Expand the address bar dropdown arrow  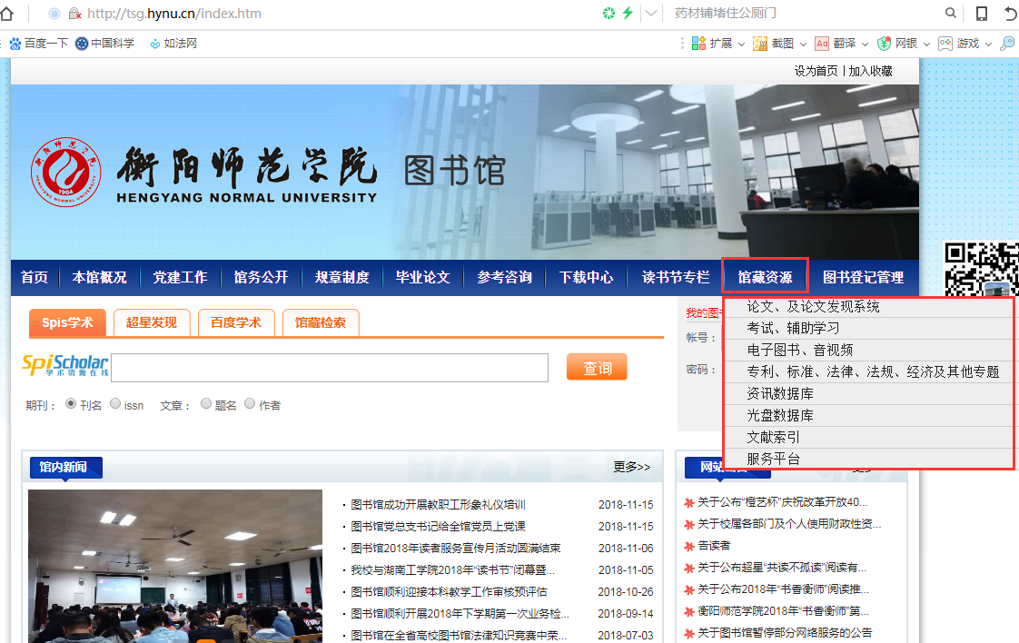point(650,13)
